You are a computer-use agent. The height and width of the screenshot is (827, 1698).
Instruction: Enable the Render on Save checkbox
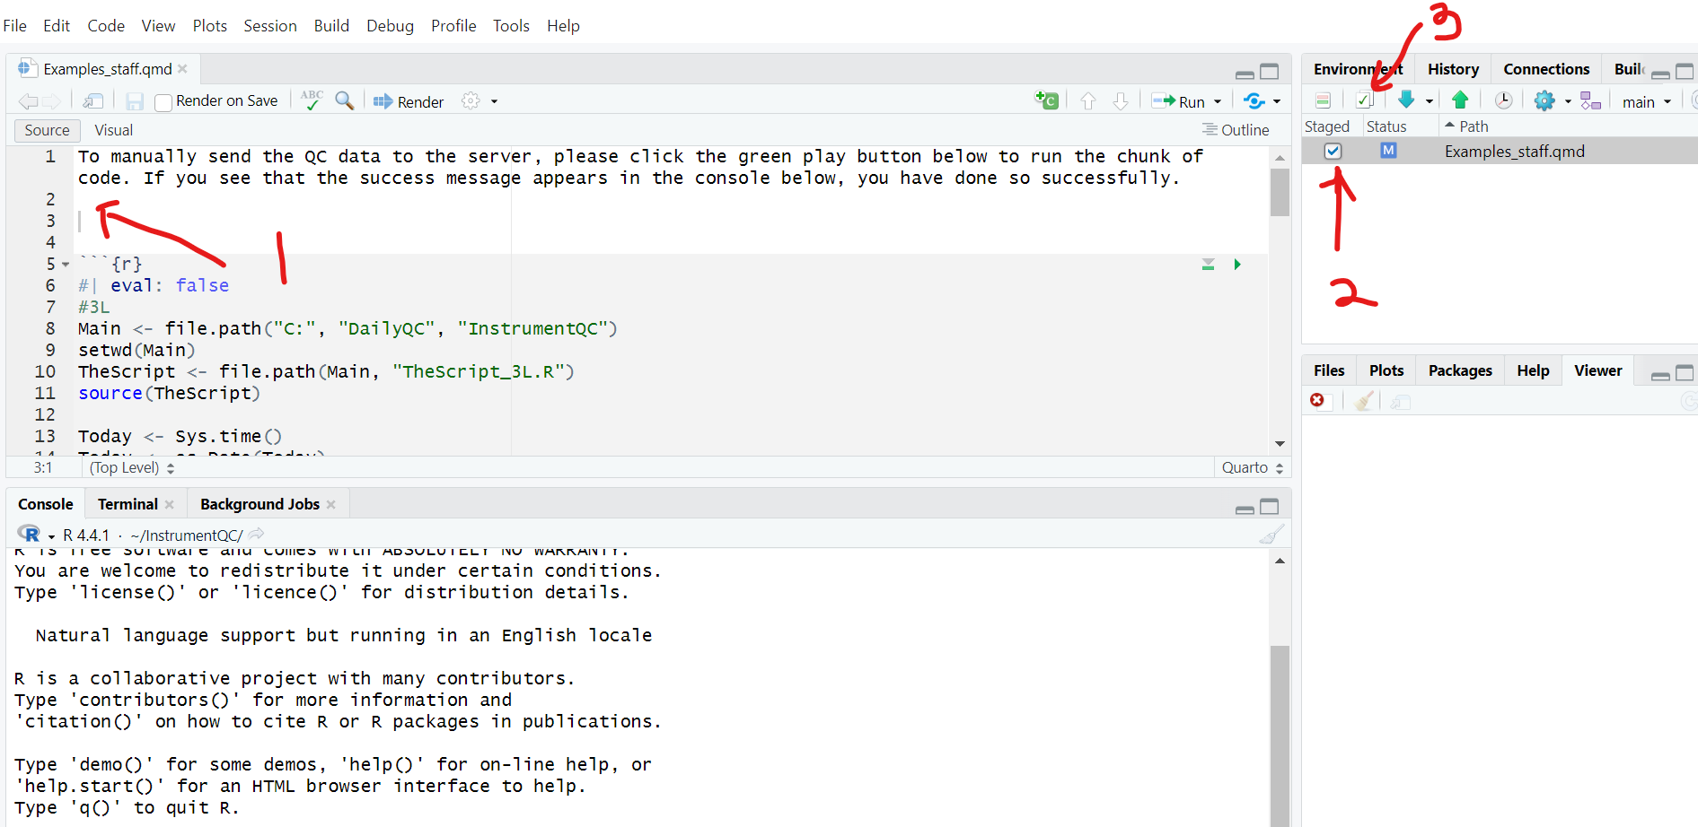click(x=163, y=102)
